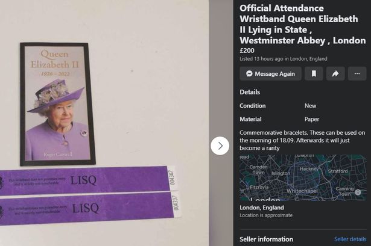Image resolution: width=371 pixels, height=246 pixels.
Task: Click the Details section heading
Action: (x=250, y=92)
